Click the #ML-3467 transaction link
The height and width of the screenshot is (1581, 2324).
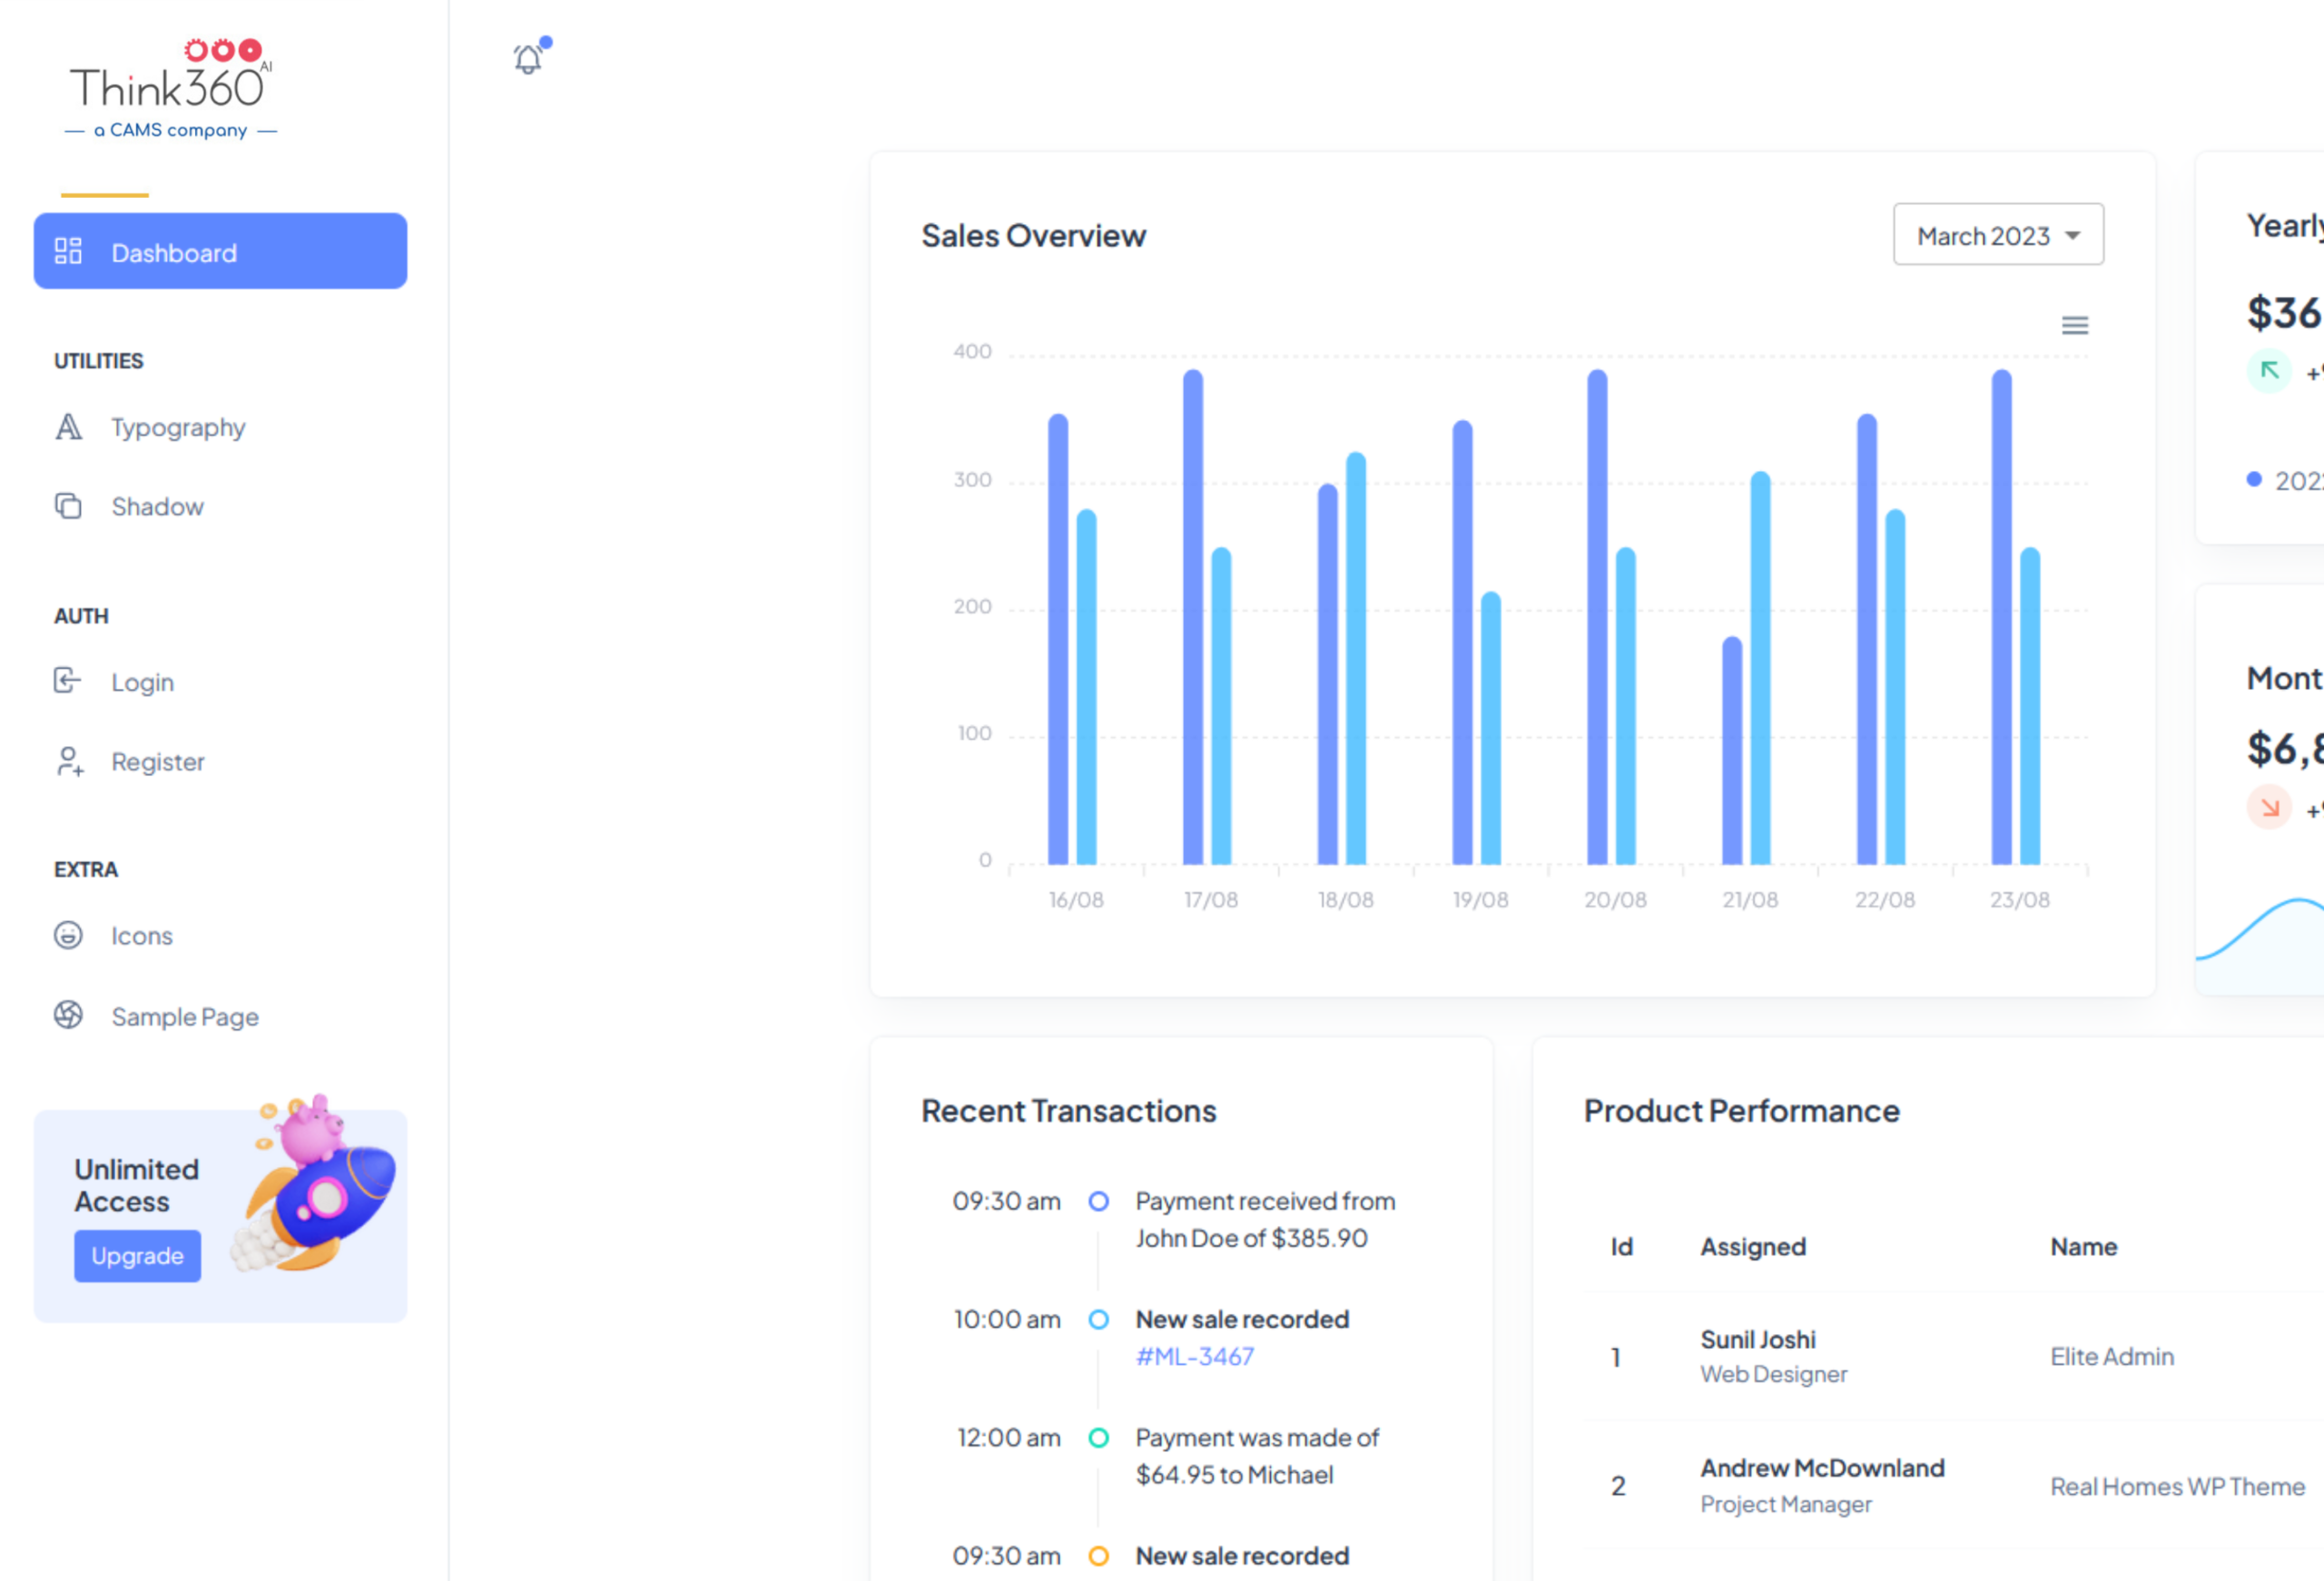[1195, 1357]
